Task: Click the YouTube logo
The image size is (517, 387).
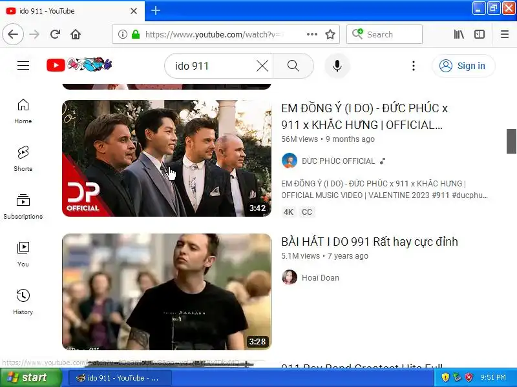Action: [79, 65]
